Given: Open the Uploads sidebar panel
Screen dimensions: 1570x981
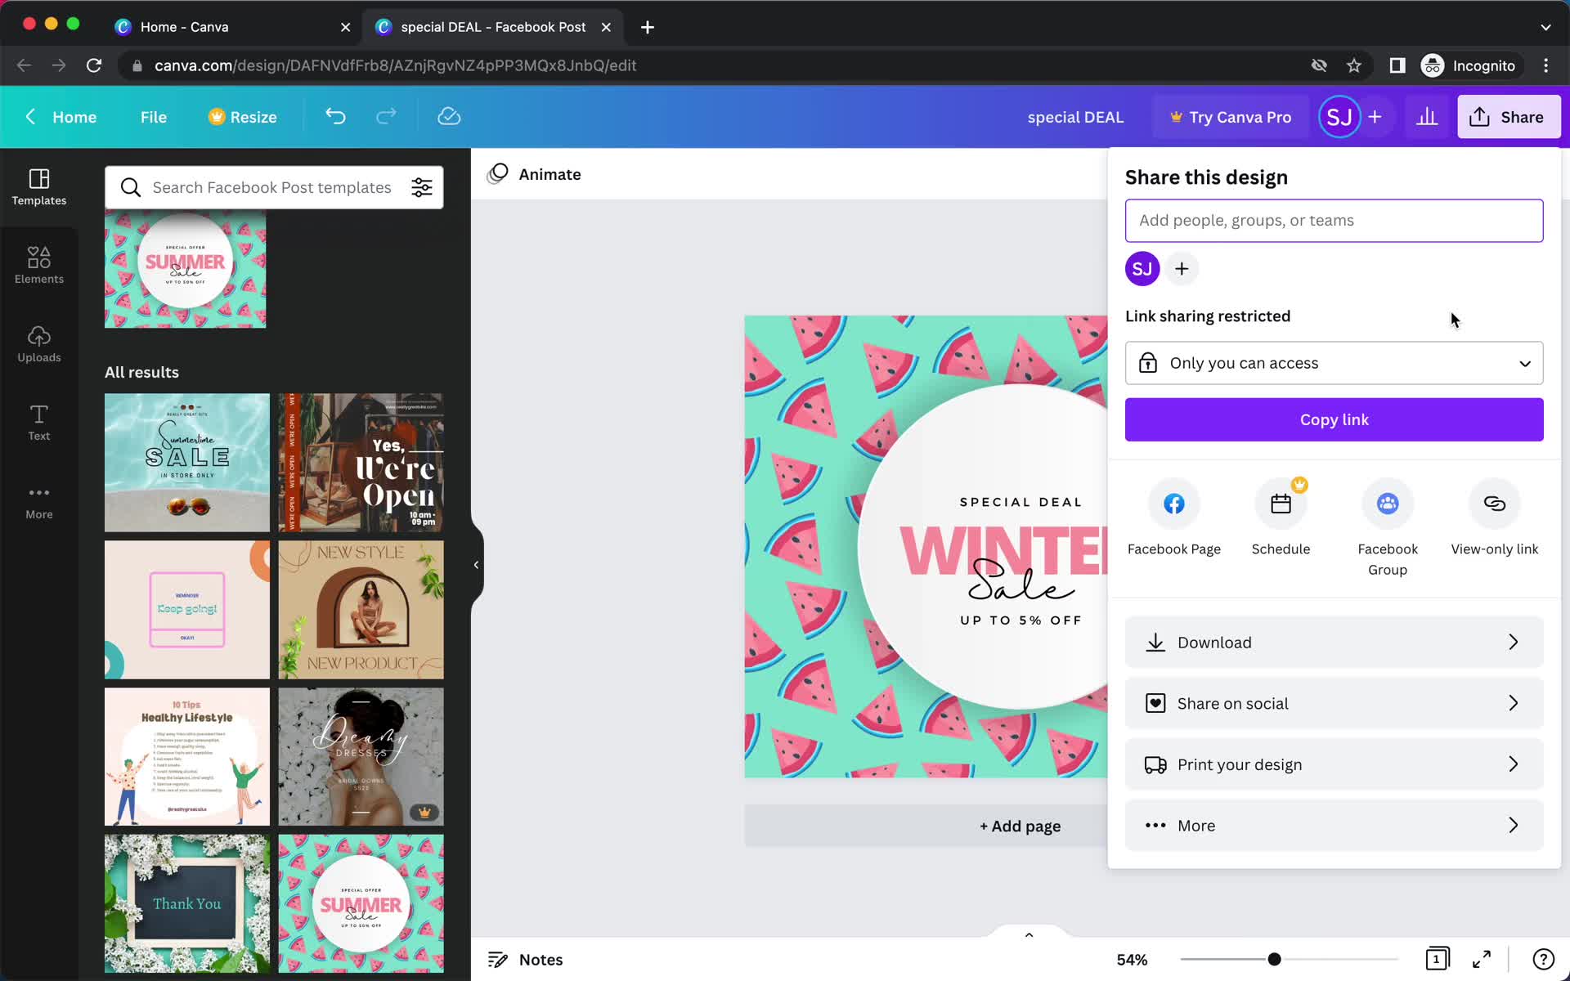Looking at the screenshot, I should coord(38,344).
